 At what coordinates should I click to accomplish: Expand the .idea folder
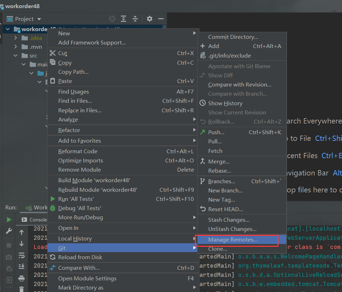pos(16,38)
